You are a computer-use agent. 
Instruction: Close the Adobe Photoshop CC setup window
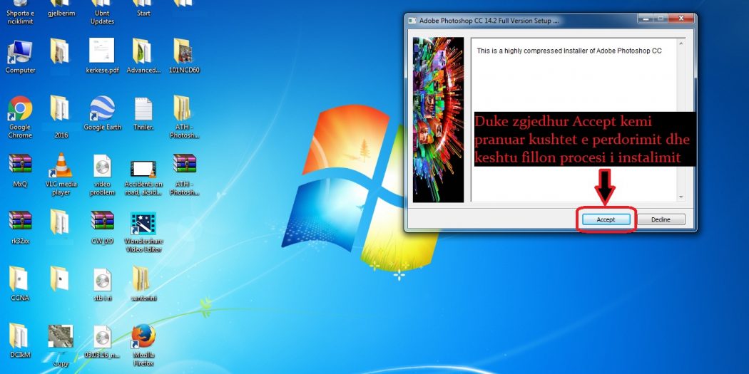(x=681, y=19)
